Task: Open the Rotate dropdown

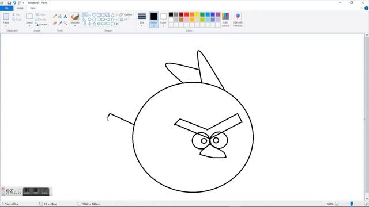Action: point(42,24)
